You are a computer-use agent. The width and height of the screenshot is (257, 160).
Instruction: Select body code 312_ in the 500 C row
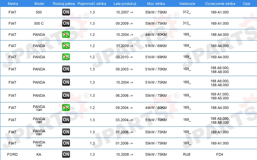click(x=187, y=23)
